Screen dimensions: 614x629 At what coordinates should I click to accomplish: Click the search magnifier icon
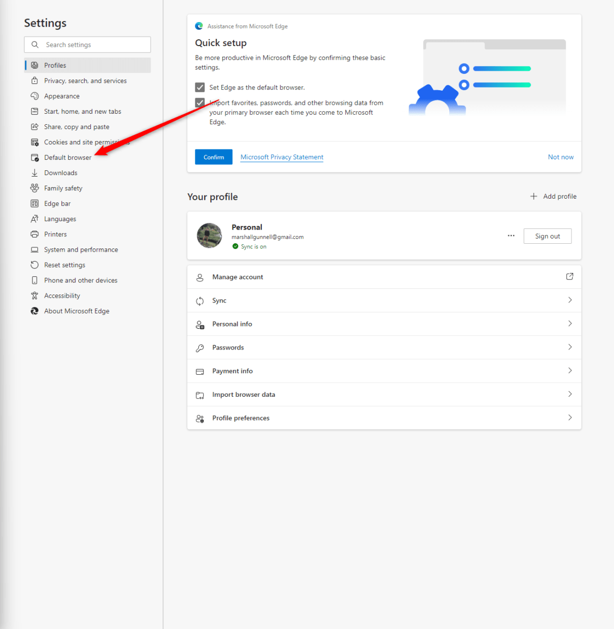tap(35, 45)
